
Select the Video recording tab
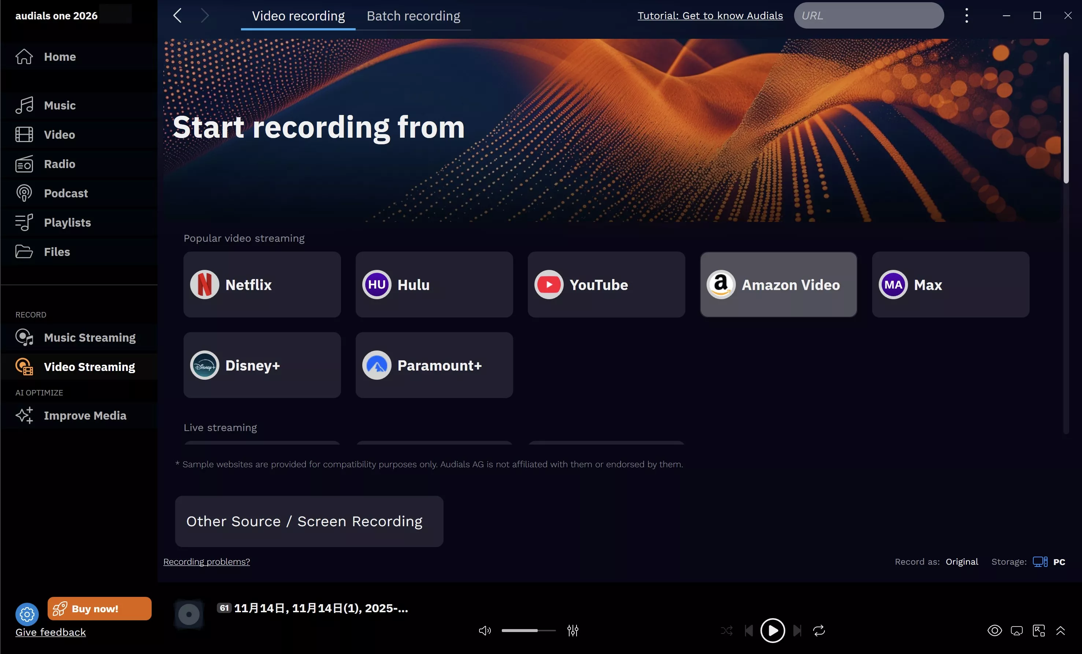click(x=298, y=16)
